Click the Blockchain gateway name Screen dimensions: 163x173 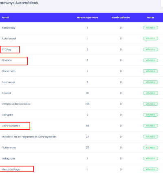click(9, 71)
